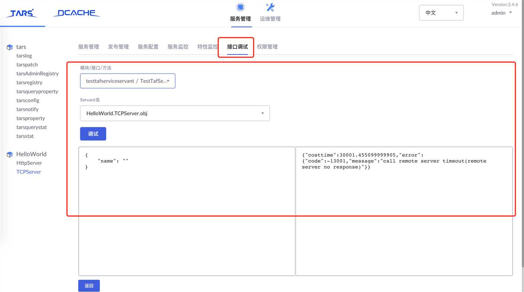Select tarslog in the tree
This screenshot has width=524, height=292.
point(24,55)
